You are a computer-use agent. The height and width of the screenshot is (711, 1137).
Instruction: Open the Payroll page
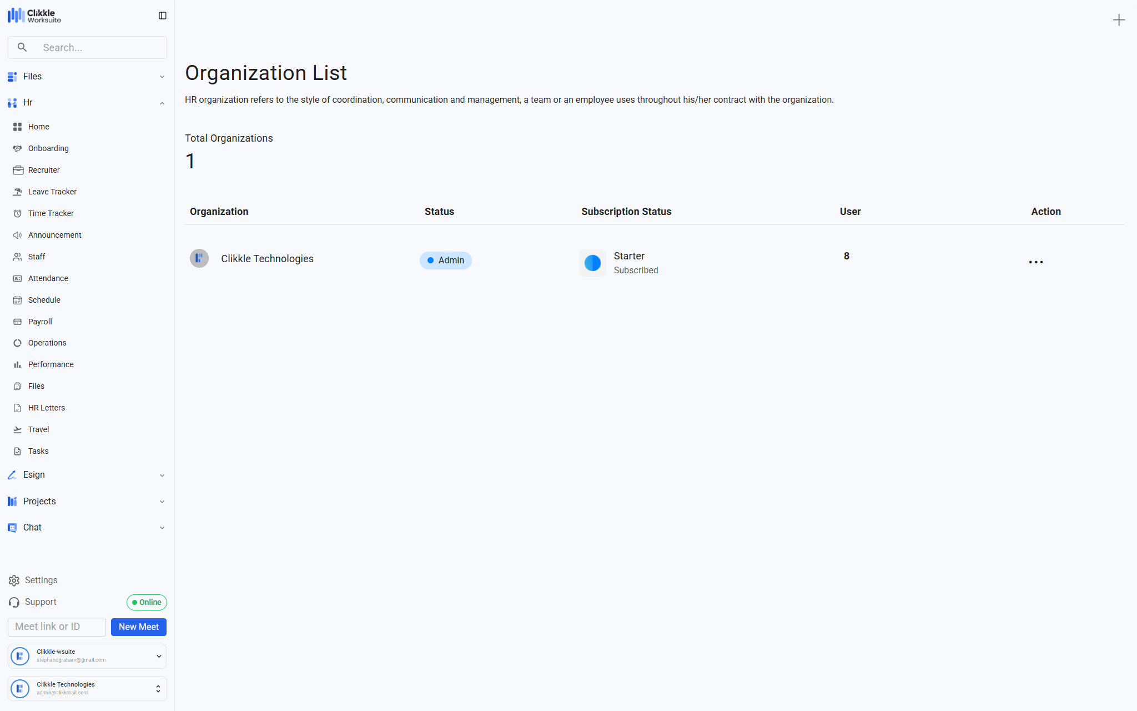coord(40,322)
